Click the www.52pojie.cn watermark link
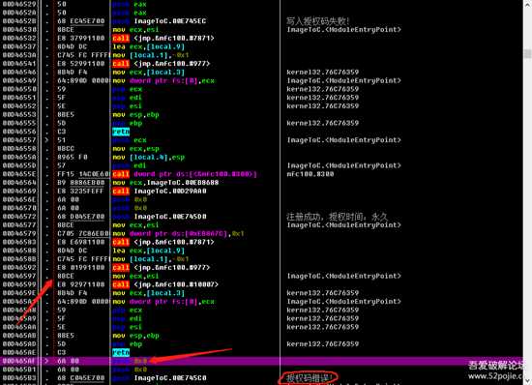The image size is (532, 385). click(x=496, y=376)
